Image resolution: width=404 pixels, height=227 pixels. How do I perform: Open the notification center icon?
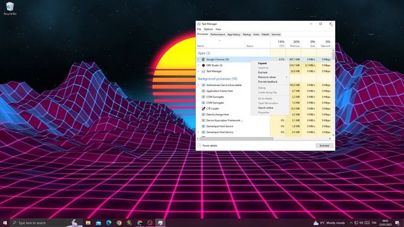click(397, 223)
